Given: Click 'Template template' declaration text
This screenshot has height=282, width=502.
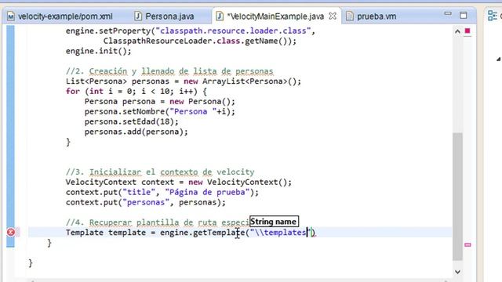Looking at the screenshot, I should point(106,233).
